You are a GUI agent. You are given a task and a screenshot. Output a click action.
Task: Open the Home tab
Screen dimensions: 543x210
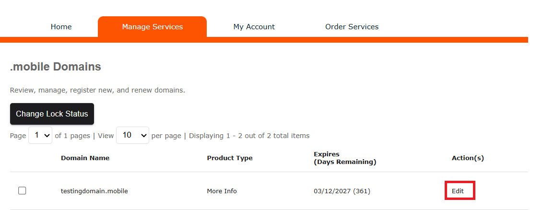61,27
